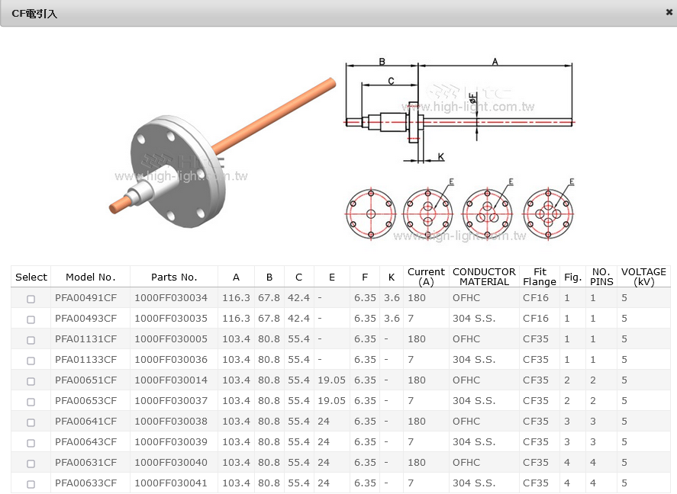Tick the PFA00633CF row checkbox

pos(31,484)
